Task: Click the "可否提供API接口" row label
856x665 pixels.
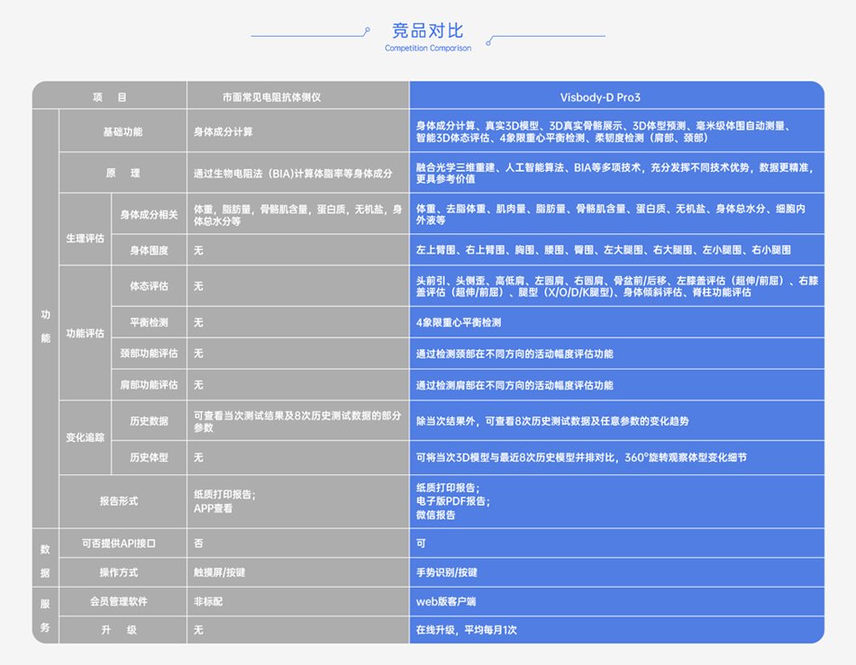Action: pyautogui.click(x=119, y=543)
